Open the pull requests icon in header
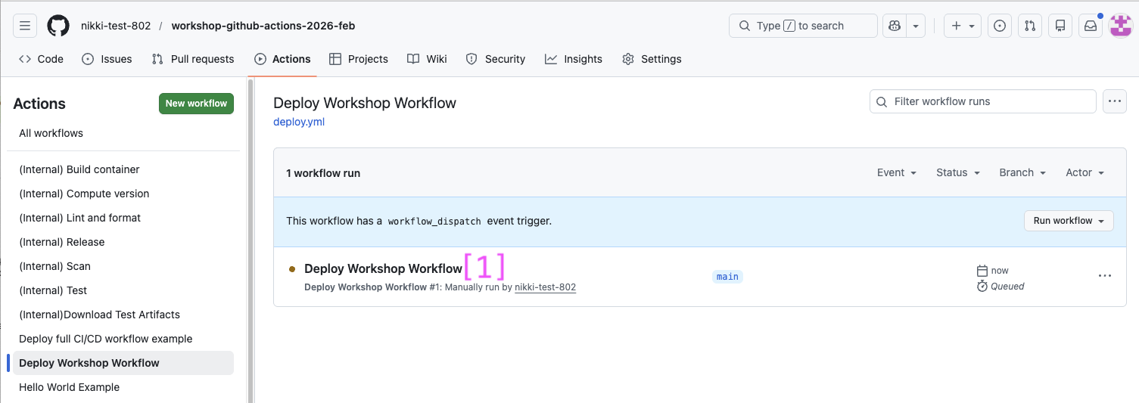1139x403 pixels. (1030, 26)
